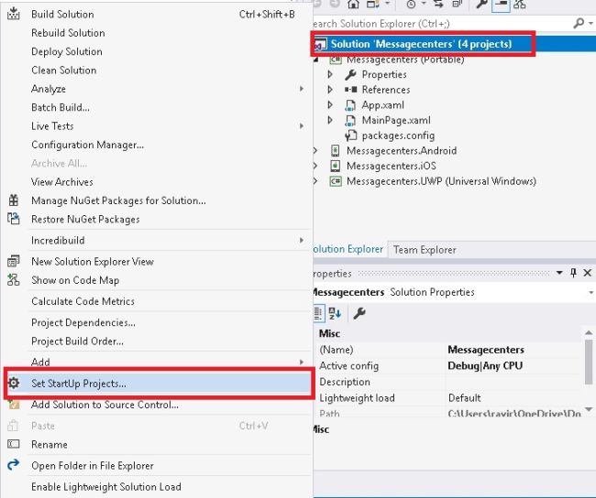596x498 pixels.
Task: Click the MainPage.xaml file icon
Action: coord(350,120)
